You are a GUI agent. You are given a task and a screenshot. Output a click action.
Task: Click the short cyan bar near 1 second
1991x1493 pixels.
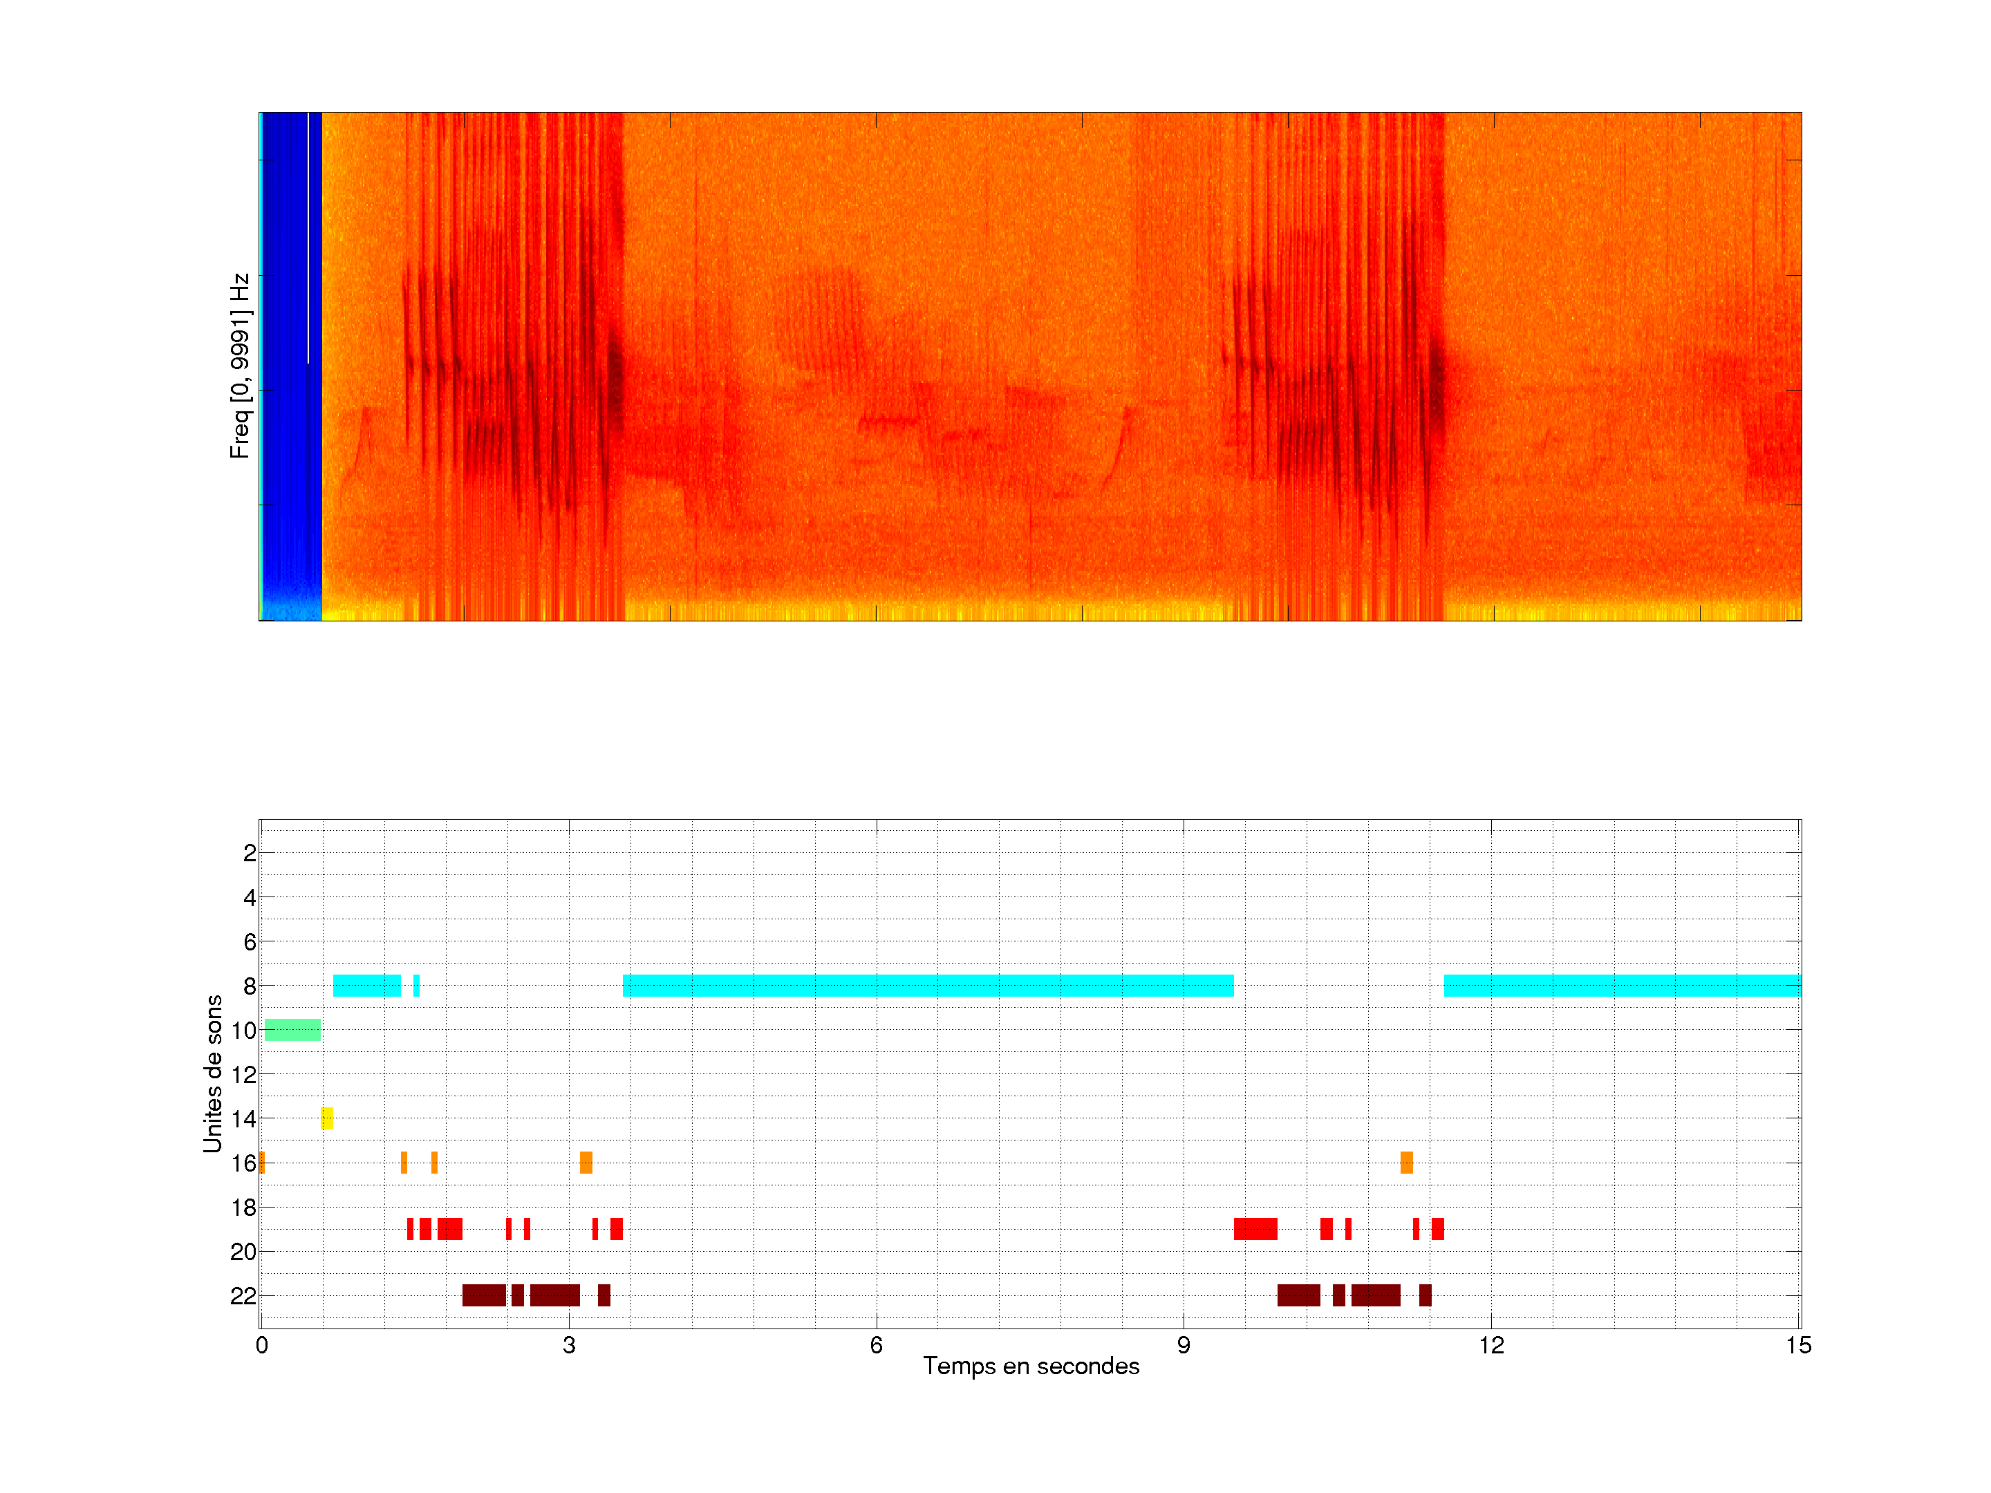point(366,986)
